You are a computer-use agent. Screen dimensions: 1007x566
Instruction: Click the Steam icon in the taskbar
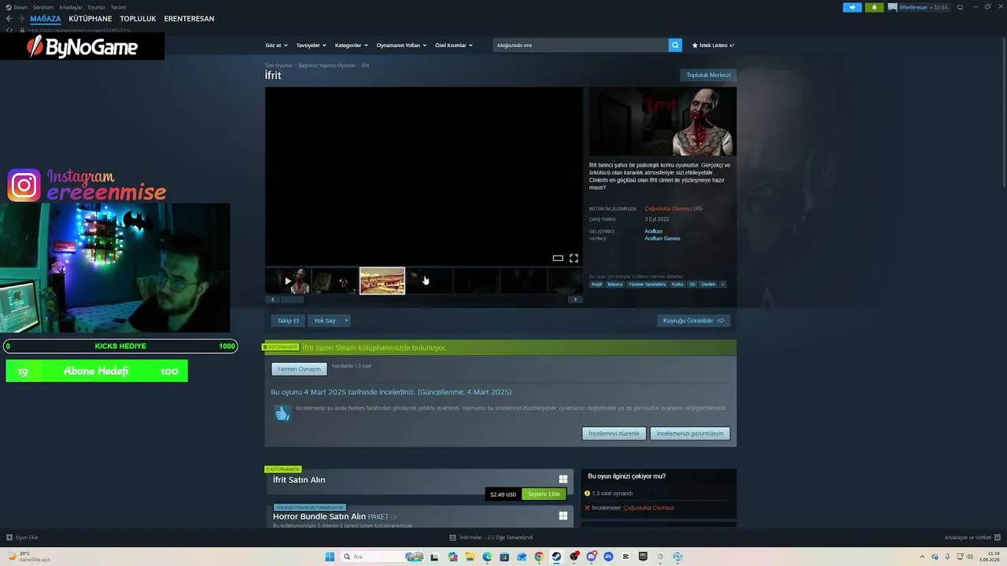click(556, 557)
